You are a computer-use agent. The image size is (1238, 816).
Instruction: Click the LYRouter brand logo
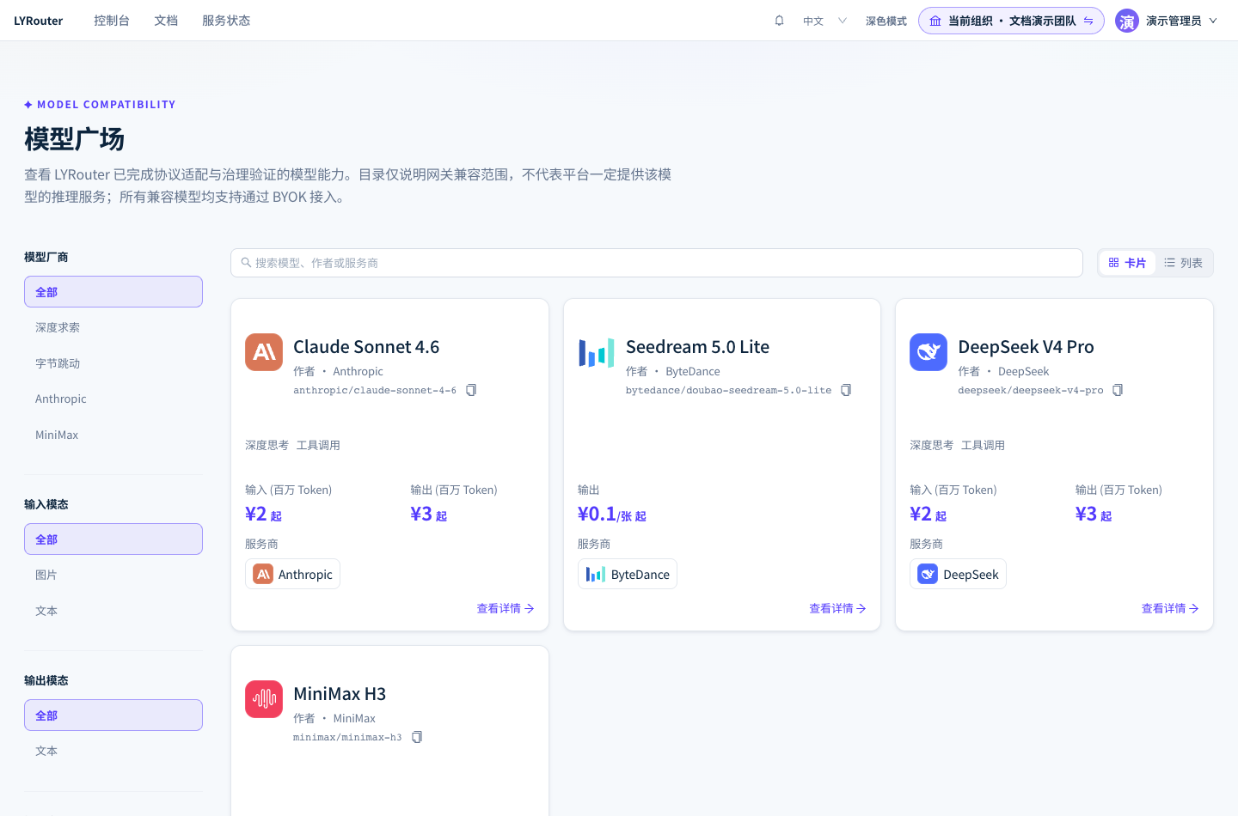(39, 21)
